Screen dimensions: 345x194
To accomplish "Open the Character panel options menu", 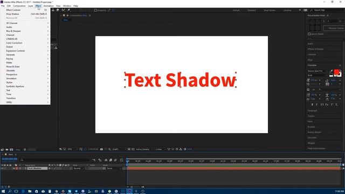I will pyautogui.click(x=340, y=65).
